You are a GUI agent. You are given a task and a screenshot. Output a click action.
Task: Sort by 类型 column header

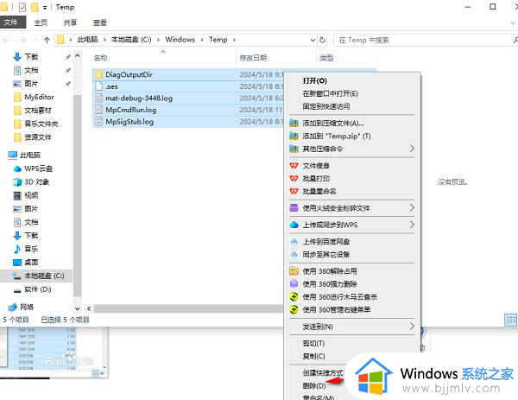tap(326, 58)
